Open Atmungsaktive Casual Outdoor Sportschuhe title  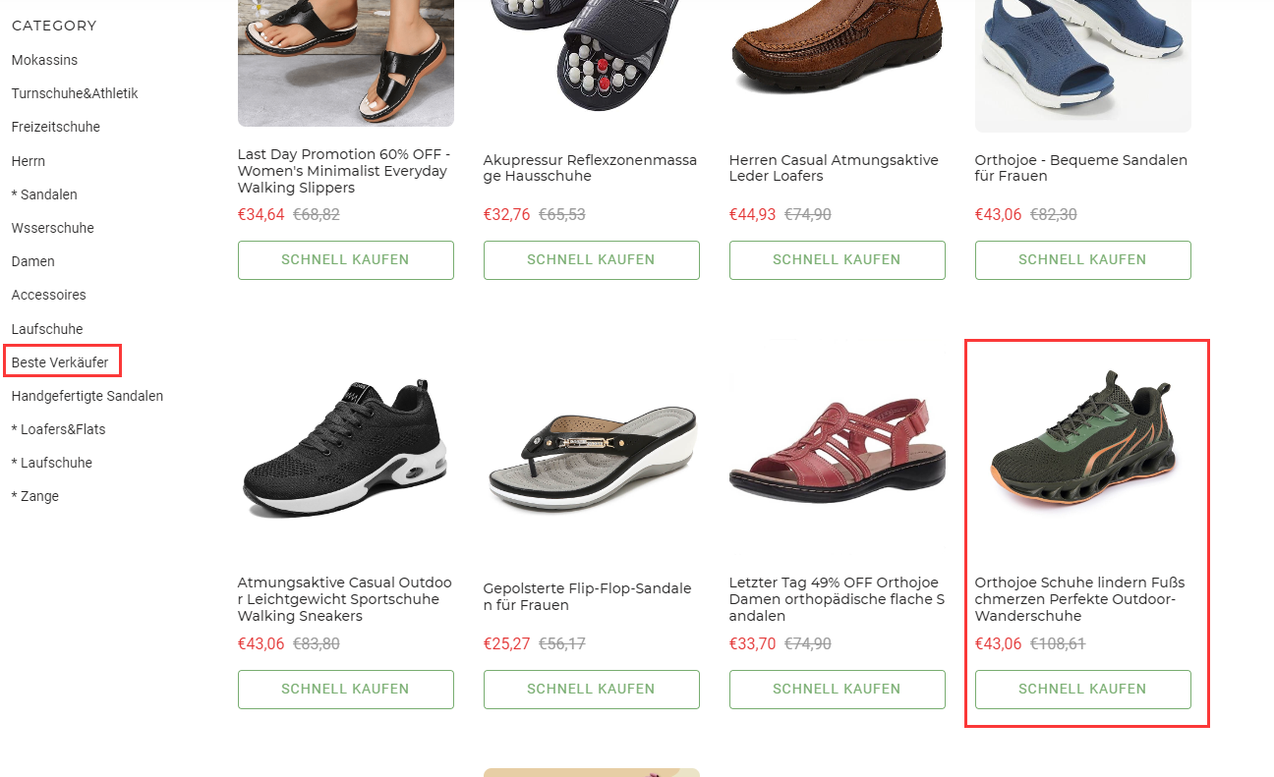345,599
